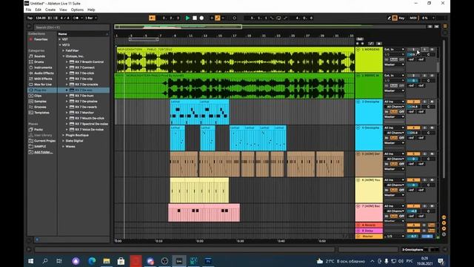Open File Explorer from Windows taskbar
474x267 pixels.
click(x=107, y=261)
